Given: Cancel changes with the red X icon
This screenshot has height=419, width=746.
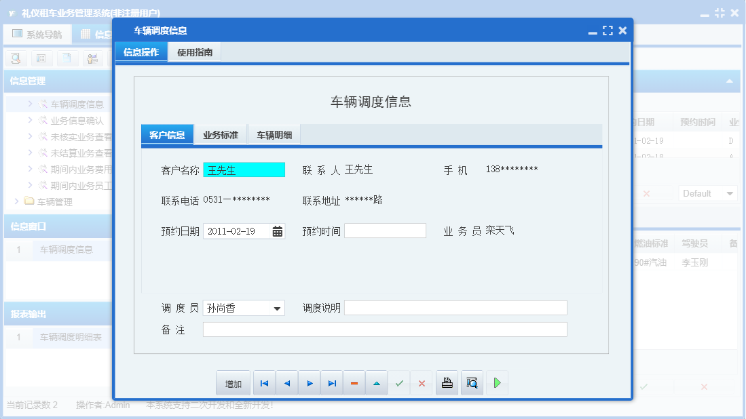Looking at the screenshot, I should (422, 382).
